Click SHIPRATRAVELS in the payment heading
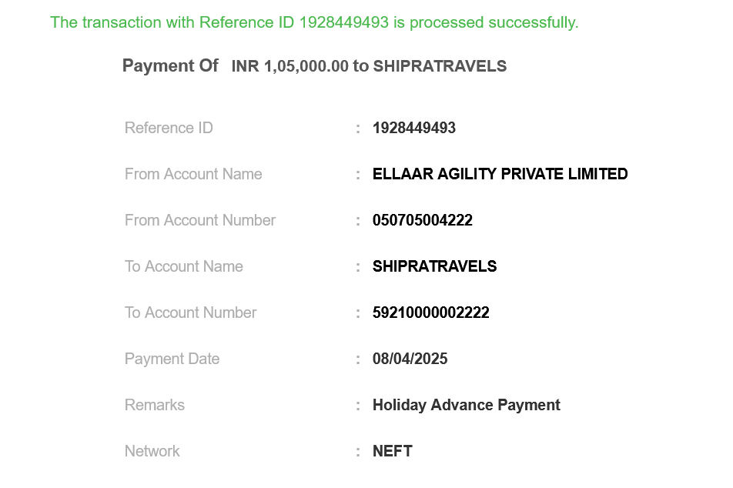 point(440,66)
